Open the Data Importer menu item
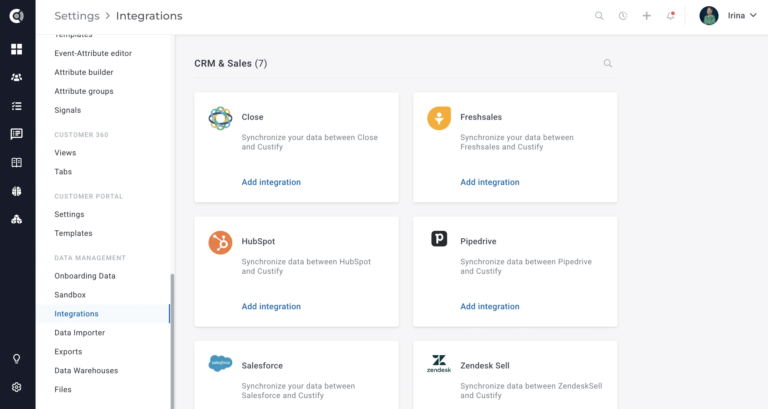 [x=80, y=333]
